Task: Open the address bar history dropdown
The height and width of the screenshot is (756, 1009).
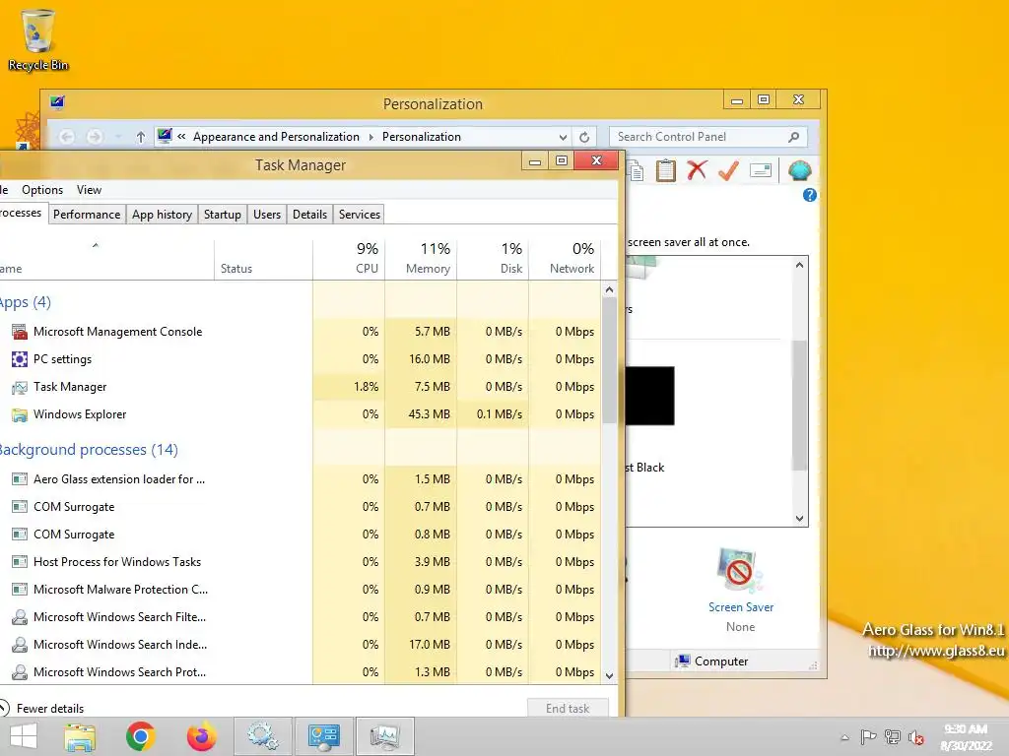Action: (x=563, y=137)
